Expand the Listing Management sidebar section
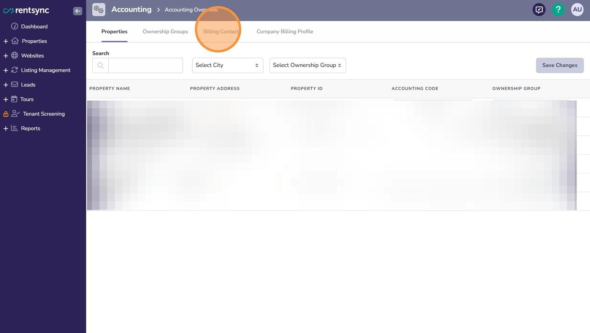The image size is (590, 333). [6, 70]
